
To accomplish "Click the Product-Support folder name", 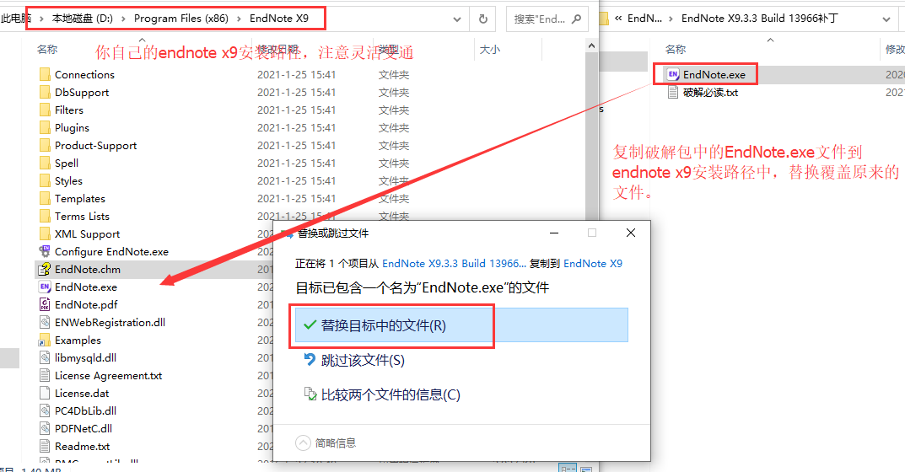I will (x=96, y=146).
